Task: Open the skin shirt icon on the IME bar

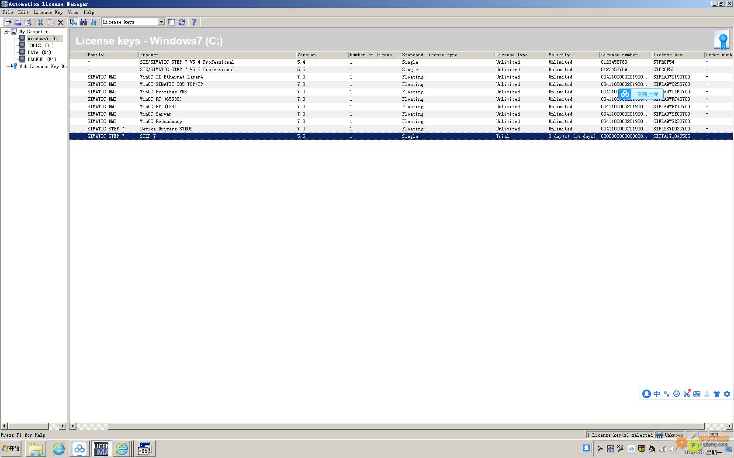Action: click(717, 394)
